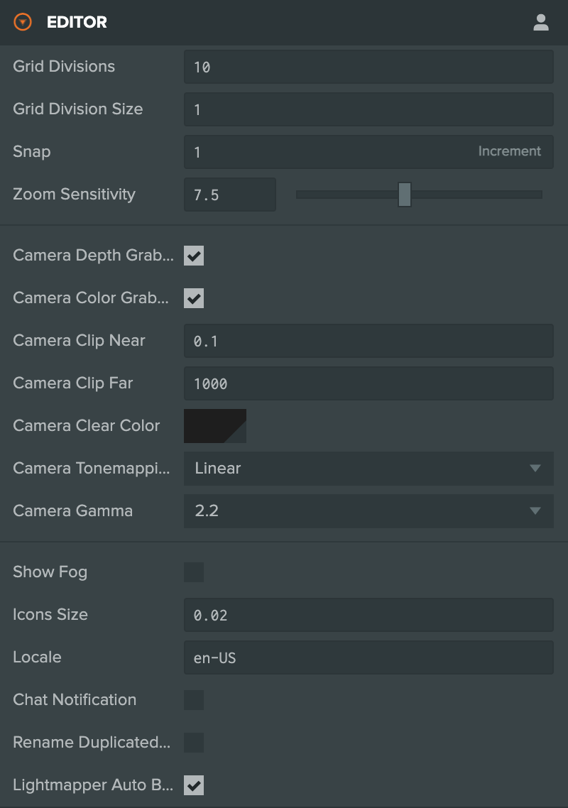Open the user account icon
The image size is (568, 808).
pyautogui.click(x=541, y=22)
